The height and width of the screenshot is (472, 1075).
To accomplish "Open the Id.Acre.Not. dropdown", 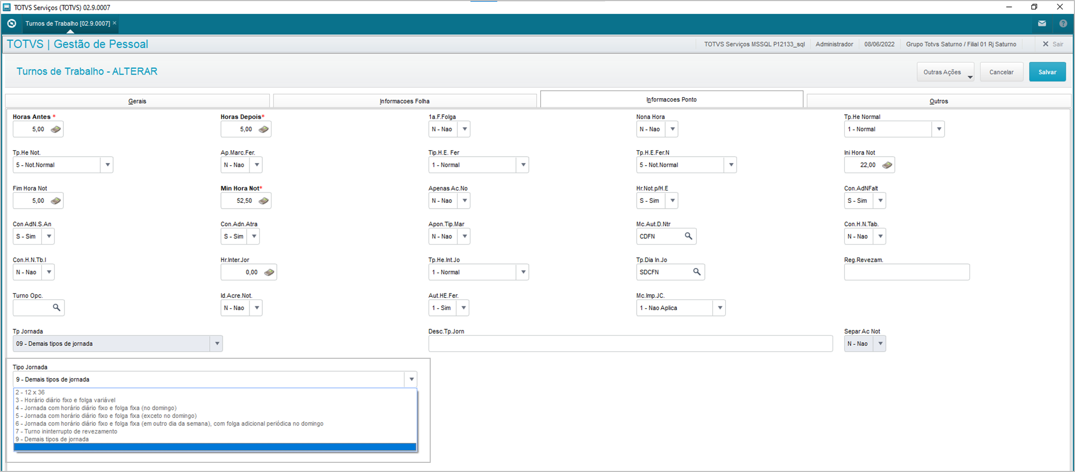I will point(256,308).
